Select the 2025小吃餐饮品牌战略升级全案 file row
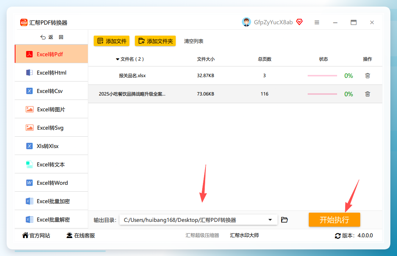 point(235,94)
